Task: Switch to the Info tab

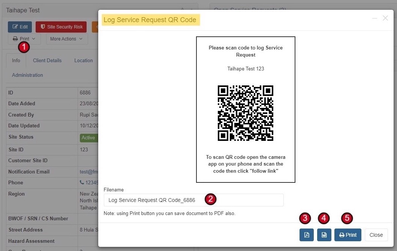Action: click(x=16, y=60)
